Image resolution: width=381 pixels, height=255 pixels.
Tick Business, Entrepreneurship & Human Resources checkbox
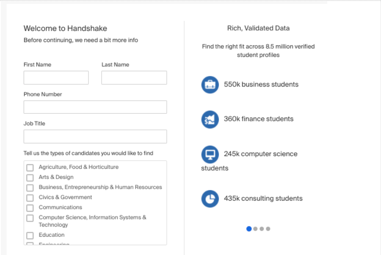pos(30,188)
